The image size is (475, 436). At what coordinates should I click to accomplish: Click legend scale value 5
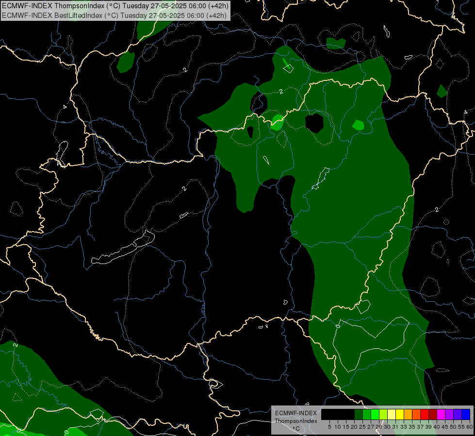329,427
